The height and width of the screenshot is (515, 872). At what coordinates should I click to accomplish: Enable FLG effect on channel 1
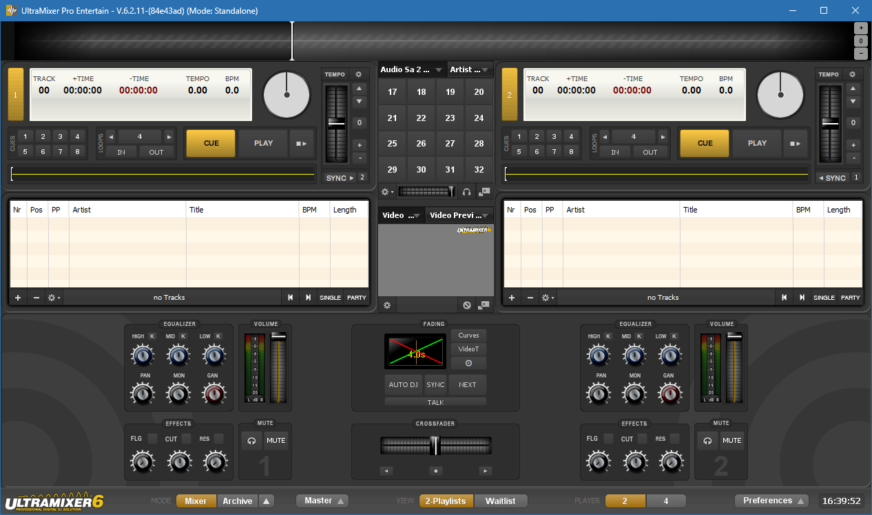(x=152, y=439)
